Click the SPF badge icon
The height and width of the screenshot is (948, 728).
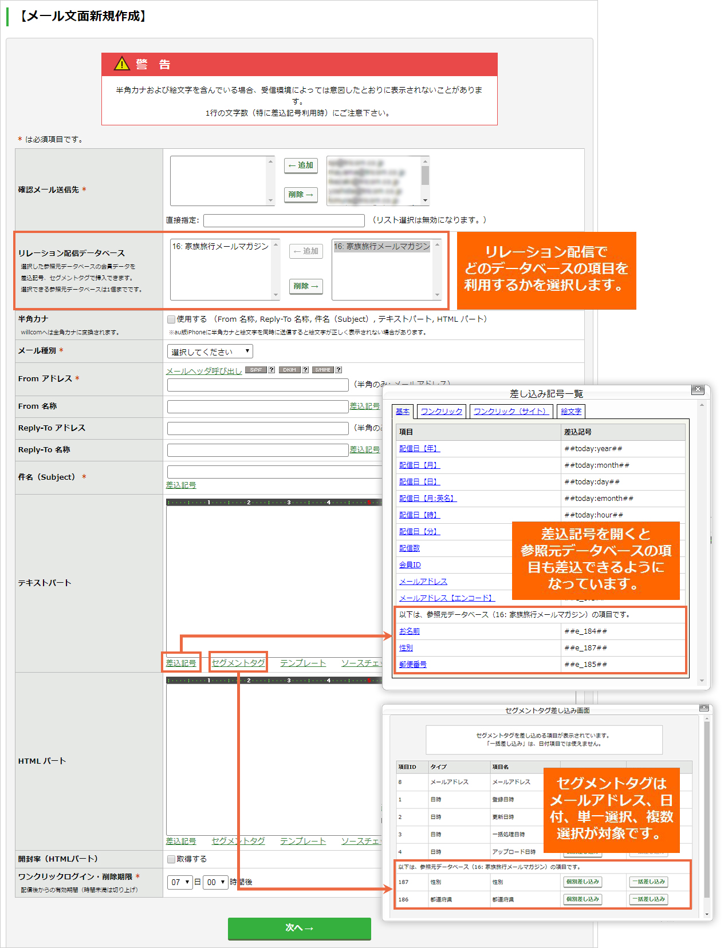click(x=256, y=370)
